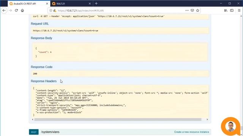The width and height of the screenshot is (243, 136).
Task: Open page actions three-dots menu
Action: tap(187, 11)
